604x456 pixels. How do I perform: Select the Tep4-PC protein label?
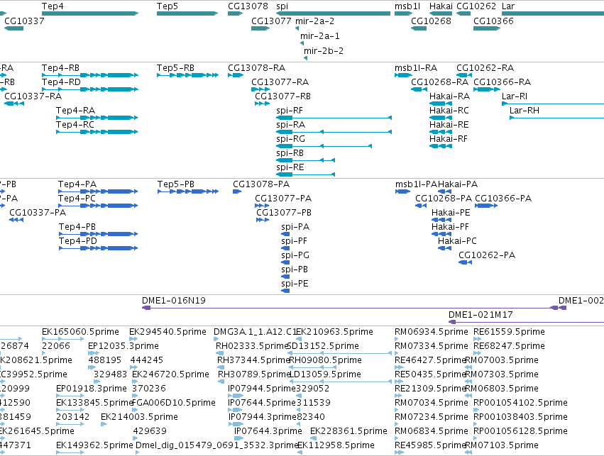(77, 199)
